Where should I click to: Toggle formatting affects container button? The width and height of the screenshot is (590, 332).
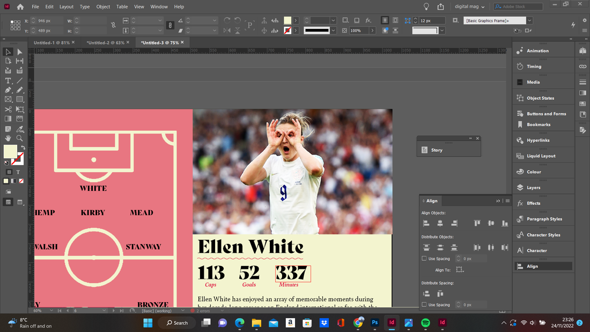click(x=9, y=172)
